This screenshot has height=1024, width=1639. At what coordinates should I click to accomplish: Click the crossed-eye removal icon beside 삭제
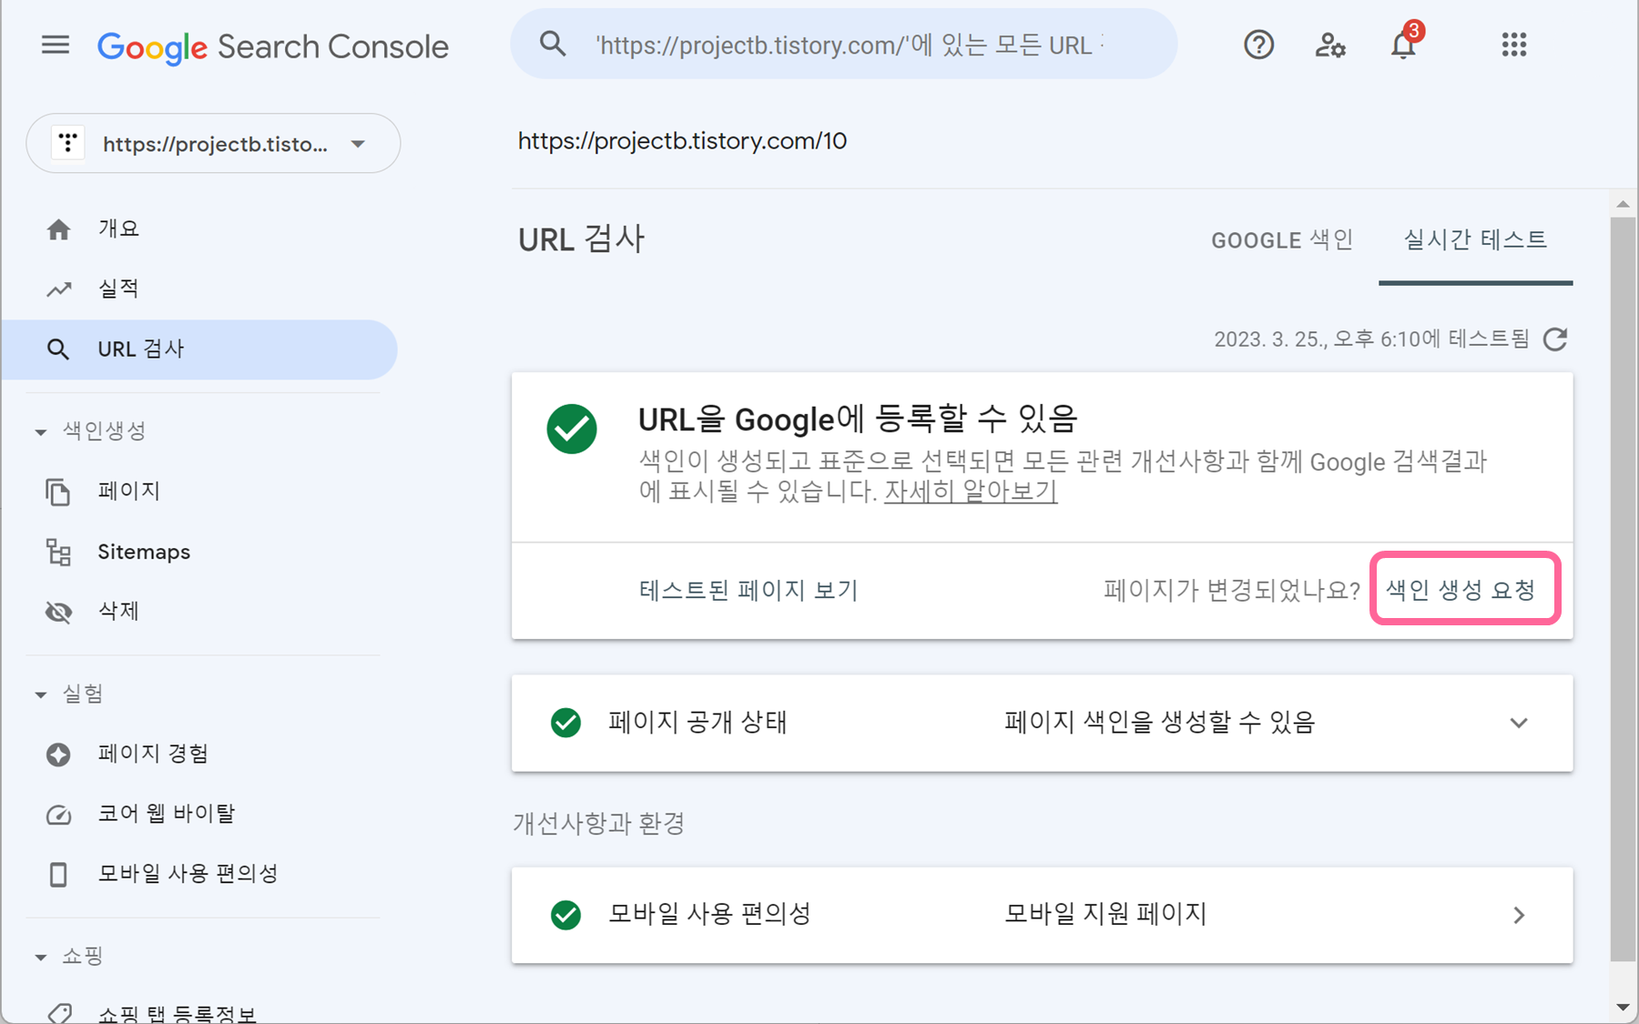pyautogui.click(x=58, y=612)
